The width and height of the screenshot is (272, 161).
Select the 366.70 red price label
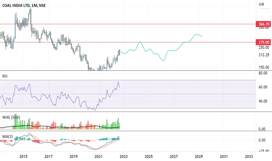click(263, 24)
